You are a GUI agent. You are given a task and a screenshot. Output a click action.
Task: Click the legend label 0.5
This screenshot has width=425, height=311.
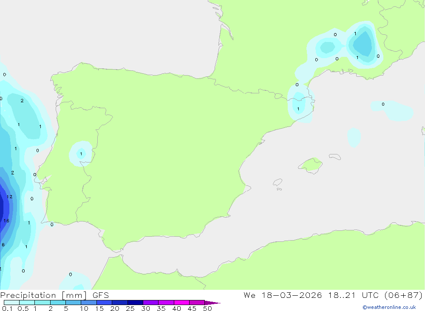tap(23, 308)
